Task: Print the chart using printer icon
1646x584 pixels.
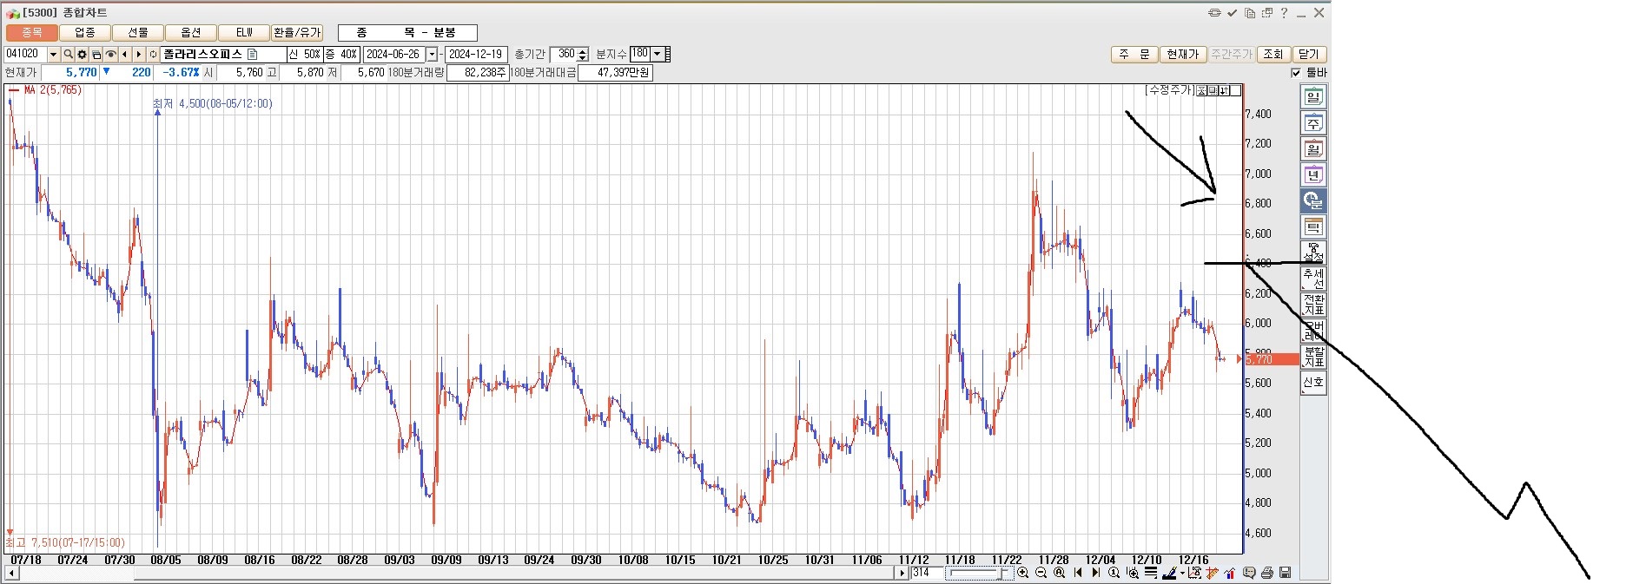Action: click(1267, 573)
